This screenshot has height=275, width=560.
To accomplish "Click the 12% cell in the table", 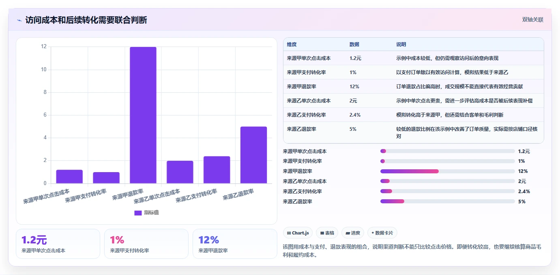I will coord(354,87).
